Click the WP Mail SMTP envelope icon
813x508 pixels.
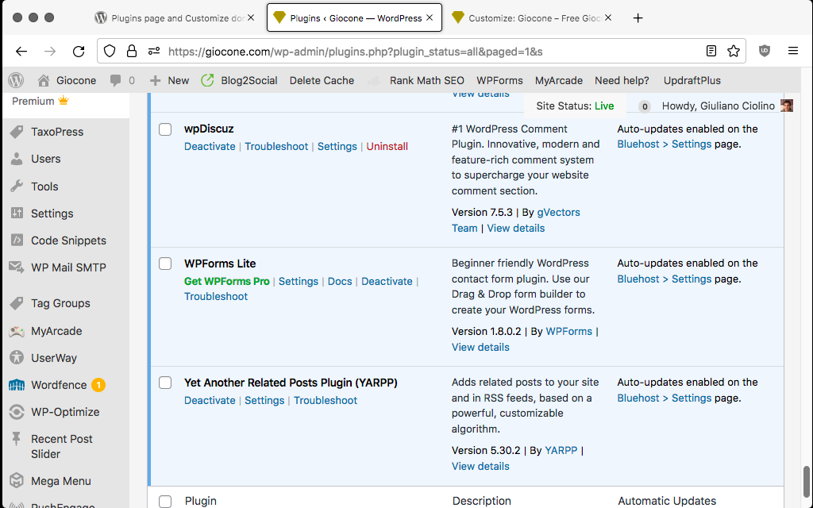[17, 267]
